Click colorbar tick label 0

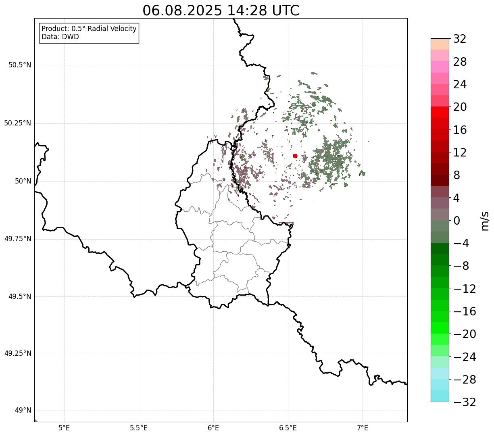[x=456, y=221]
